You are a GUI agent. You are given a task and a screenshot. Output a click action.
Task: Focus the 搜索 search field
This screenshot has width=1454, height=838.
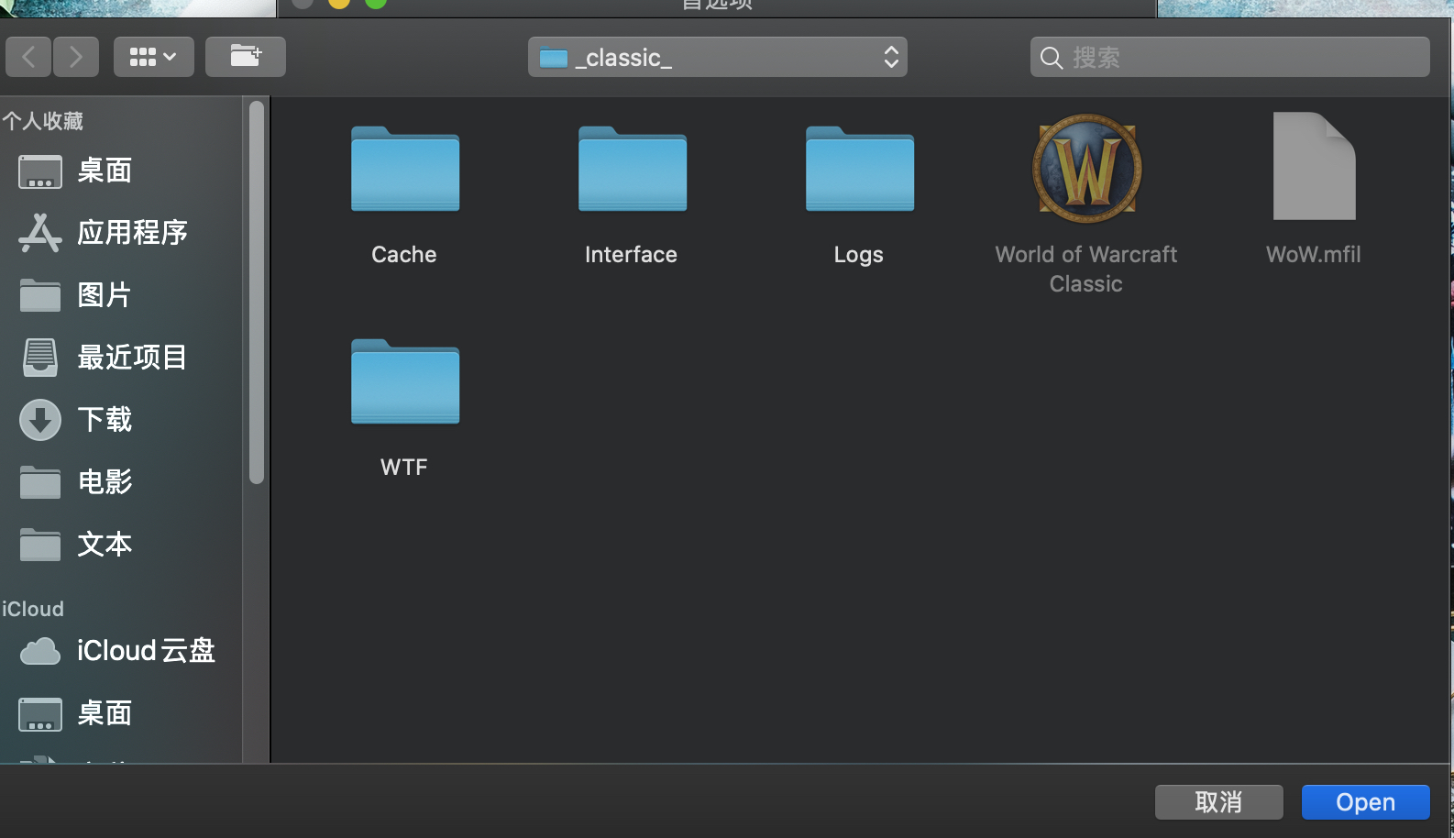[x=1230, y=57]
